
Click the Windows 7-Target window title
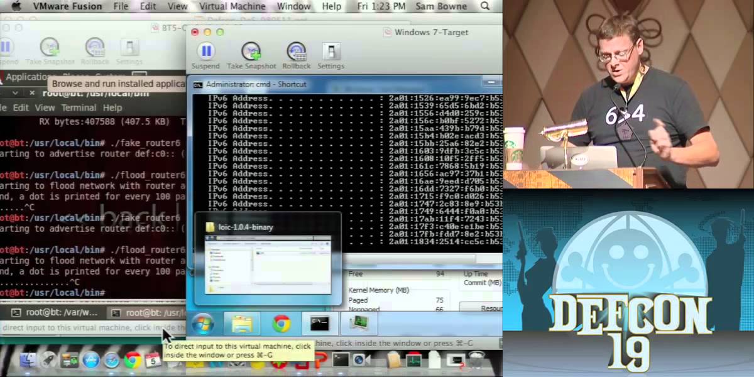point(431,32)
